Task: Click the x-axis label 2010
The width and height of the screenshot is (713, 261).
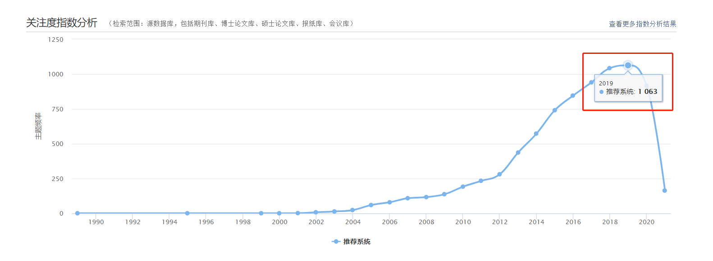Action: pyautogui.click(x=463, y=222)
